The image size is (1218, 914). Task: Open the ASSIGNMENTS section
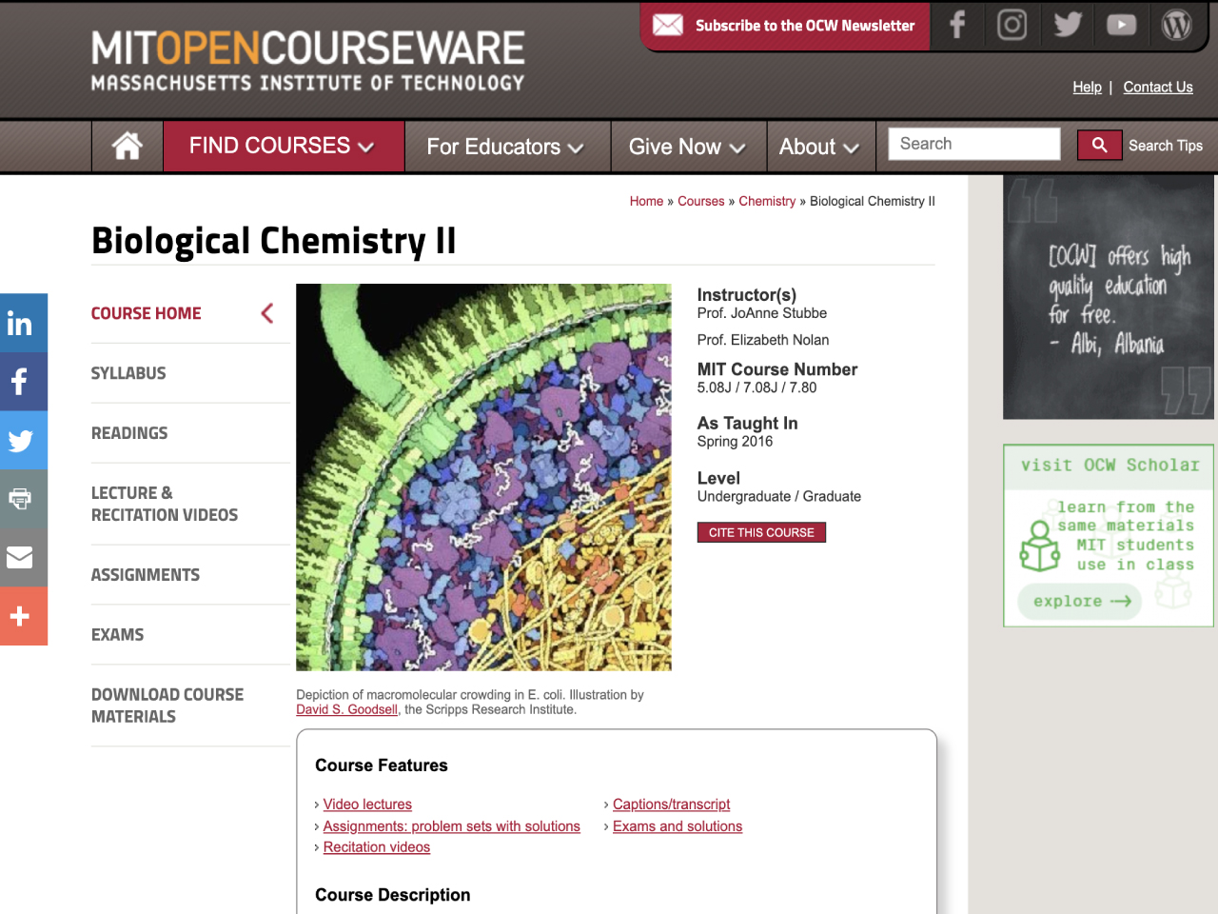point(146,575)
